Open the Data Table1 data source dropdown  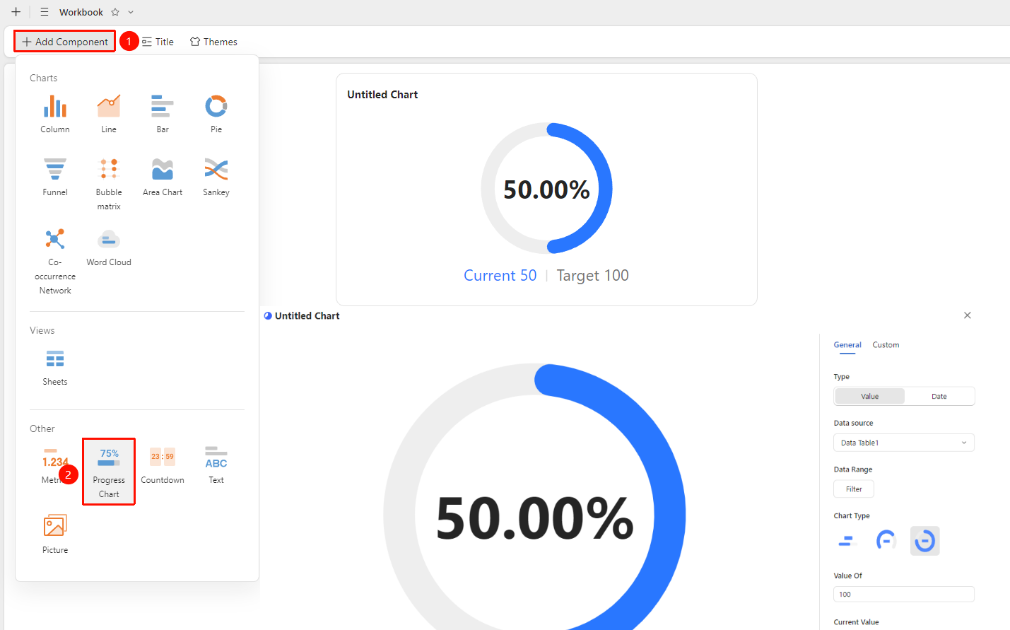click(904, 443)
